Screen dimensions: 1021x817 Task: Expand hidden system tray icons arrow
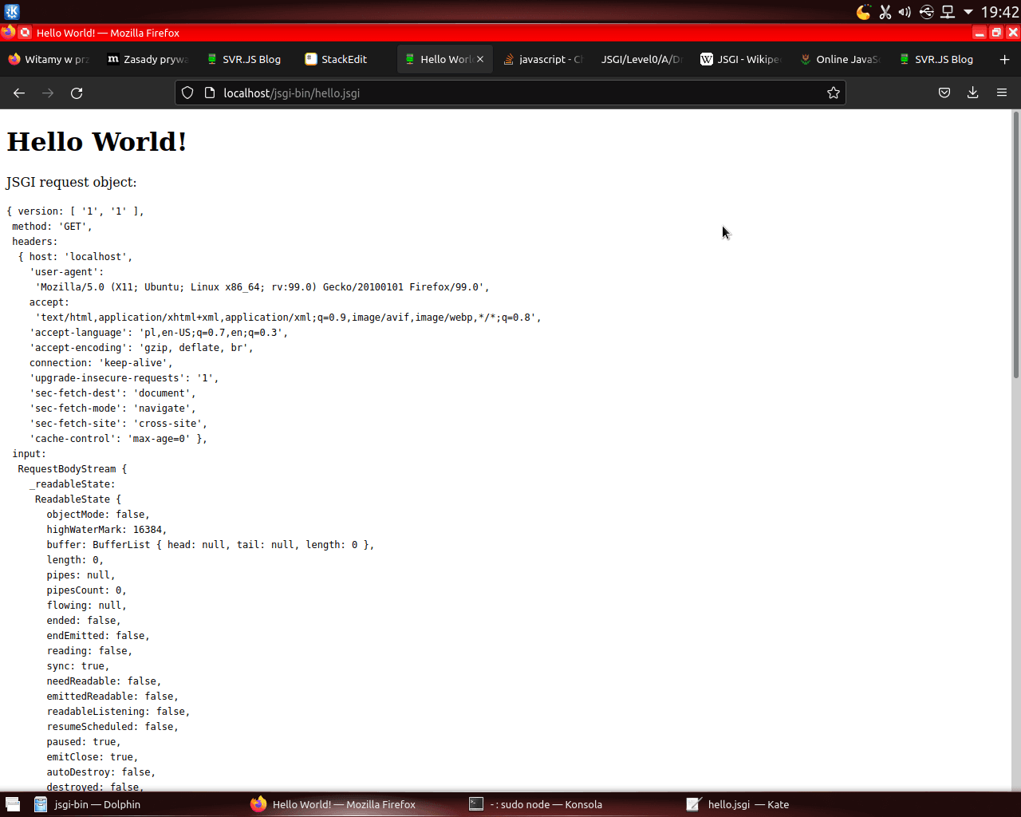pos(968,12)
